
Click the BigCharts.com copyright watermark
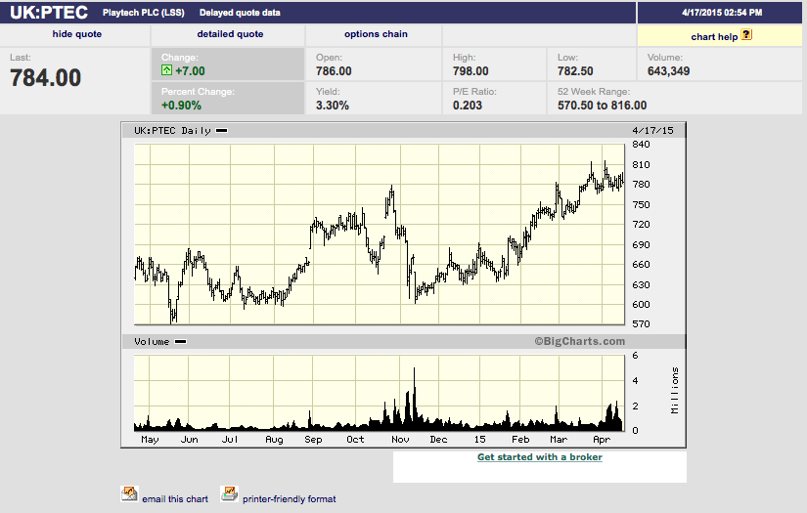tap(579, 342)
